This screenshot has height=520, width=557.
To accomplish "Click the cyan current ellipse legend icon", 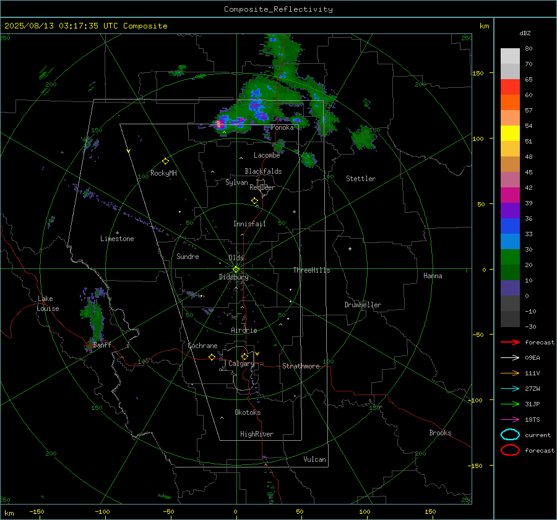I will click(510, 435).
